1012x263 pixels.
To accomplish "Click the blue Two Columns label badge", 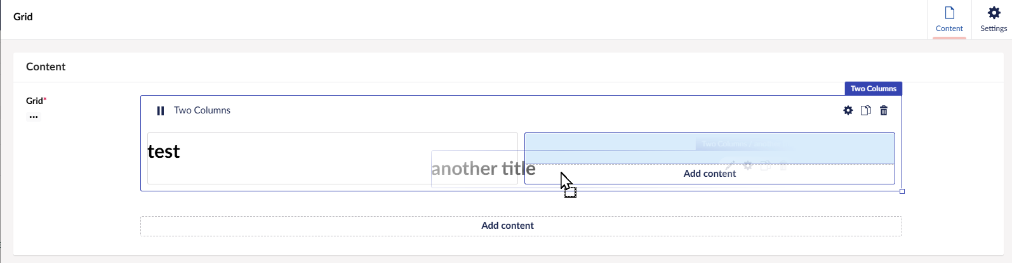I will (x=873, y=89).
